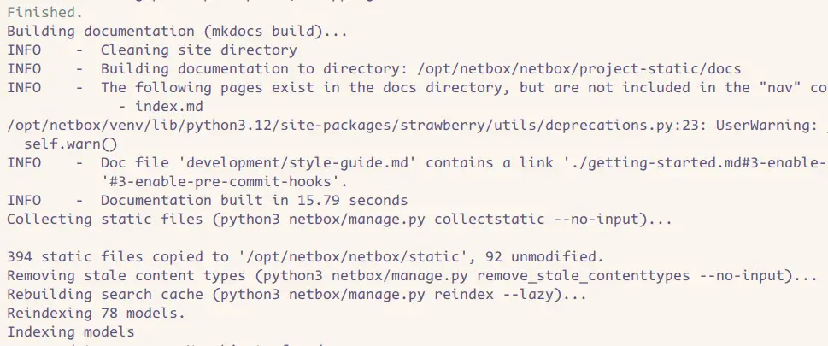The height and width of the screenshot is (346, 828).
Task: Click the "Cleaning site directory" log message
Action: 198,50
